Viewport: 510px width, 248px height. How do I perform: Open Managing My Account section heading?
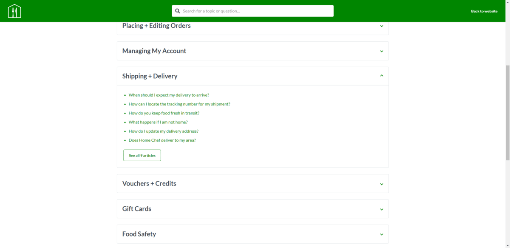tap(154, 51)
